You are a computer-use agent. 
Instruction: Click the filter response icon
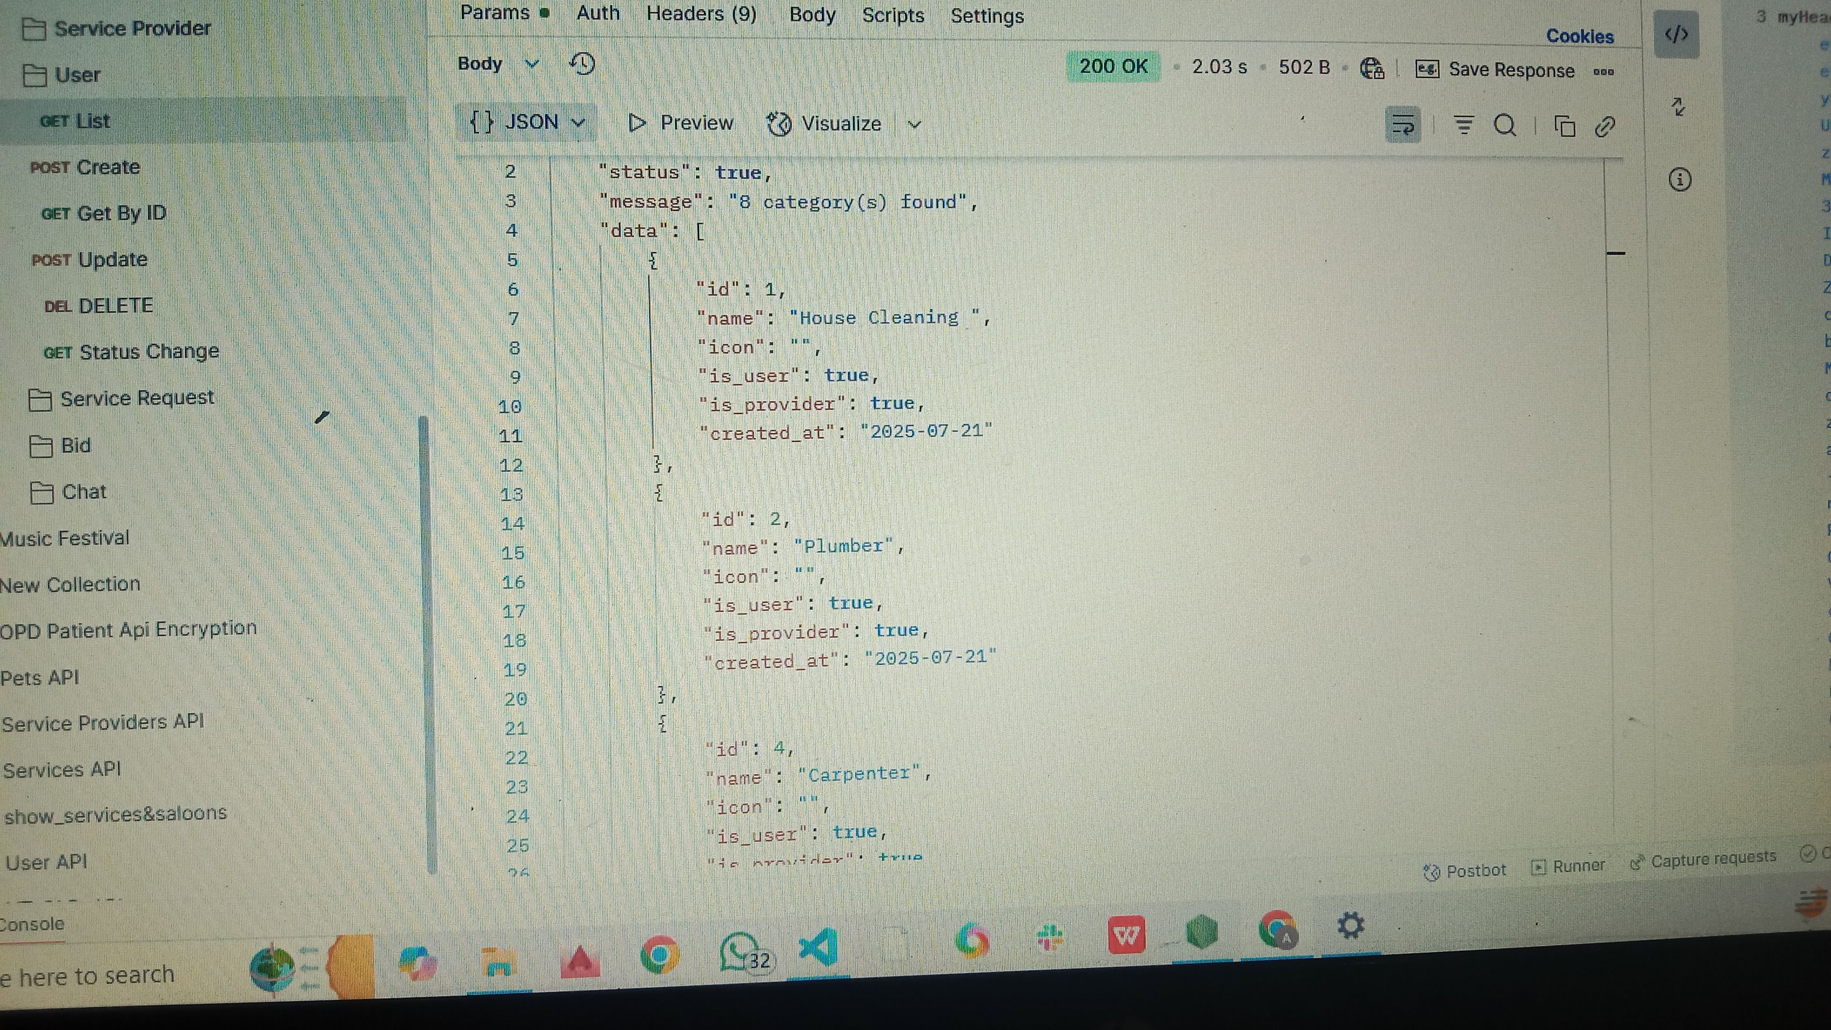(1463, 126)
